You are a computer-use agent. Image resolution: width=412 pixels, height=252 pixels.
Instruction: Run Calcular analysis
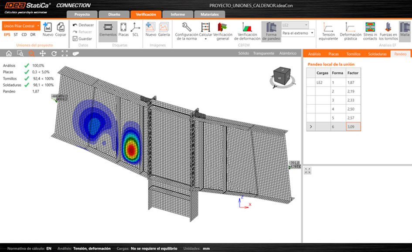tap(205, 30)
